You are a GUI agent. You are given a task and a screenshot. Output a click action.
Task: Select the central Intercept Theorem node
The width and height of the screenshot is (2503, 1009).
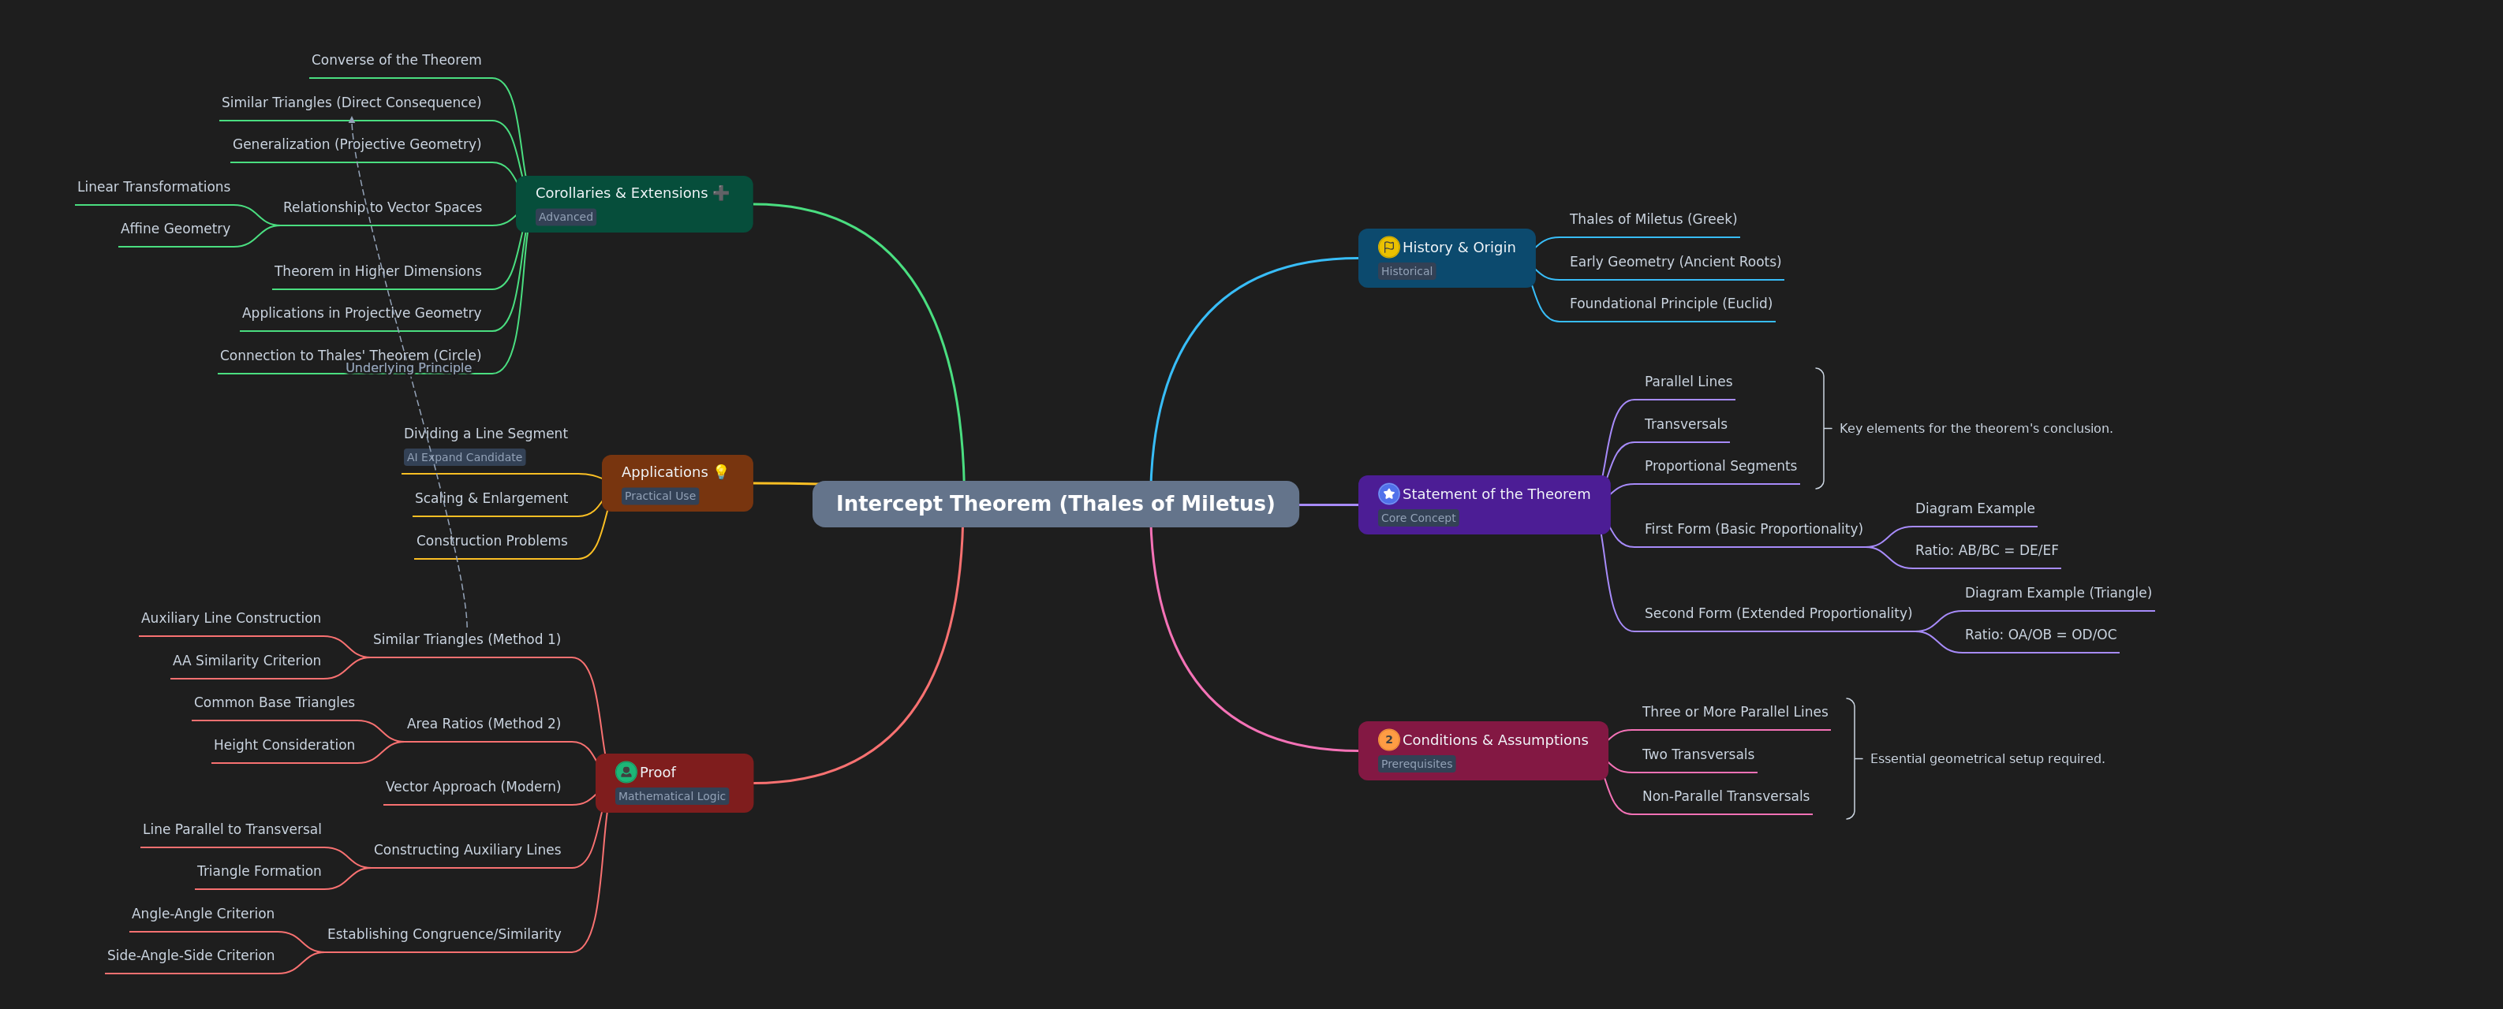tap(1055, 503)
